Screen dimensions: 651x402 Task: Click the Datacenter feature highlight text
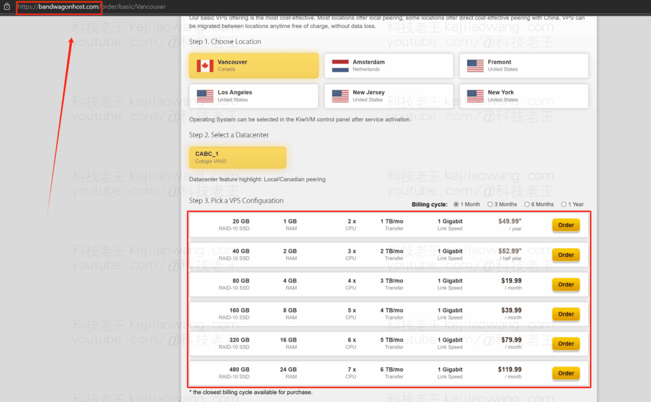pos(257,179)
